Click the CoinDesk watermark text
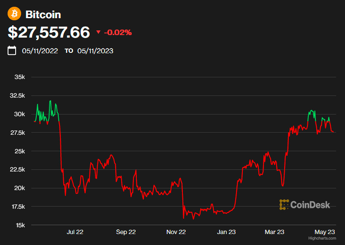Screen dimensions: 345x245 (x=310, y=205)
